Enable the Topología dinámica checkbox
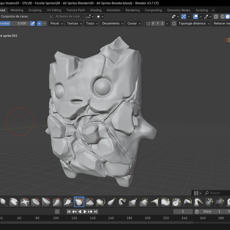 pos(174,24)
